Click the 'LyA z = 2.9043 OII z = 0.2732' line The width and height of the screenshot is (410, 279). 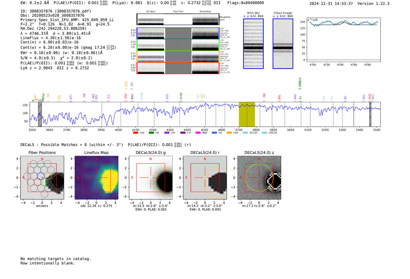click(x=55, y=68)
